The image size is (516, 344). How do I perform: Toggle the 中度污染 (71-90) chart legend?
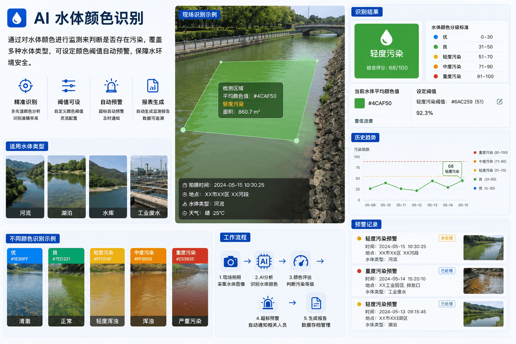pos(490,162)
